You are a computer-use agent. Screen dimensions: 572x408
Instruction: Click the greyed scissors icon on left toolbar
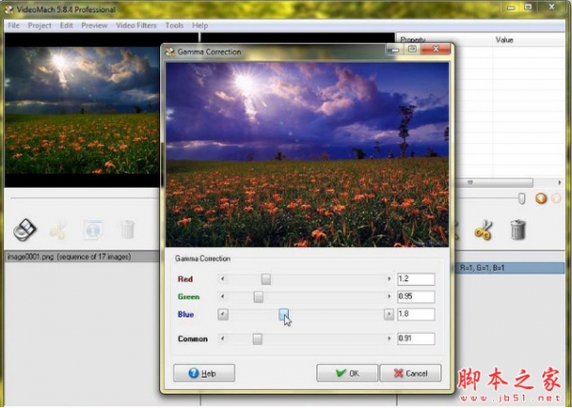click(58, 231)
